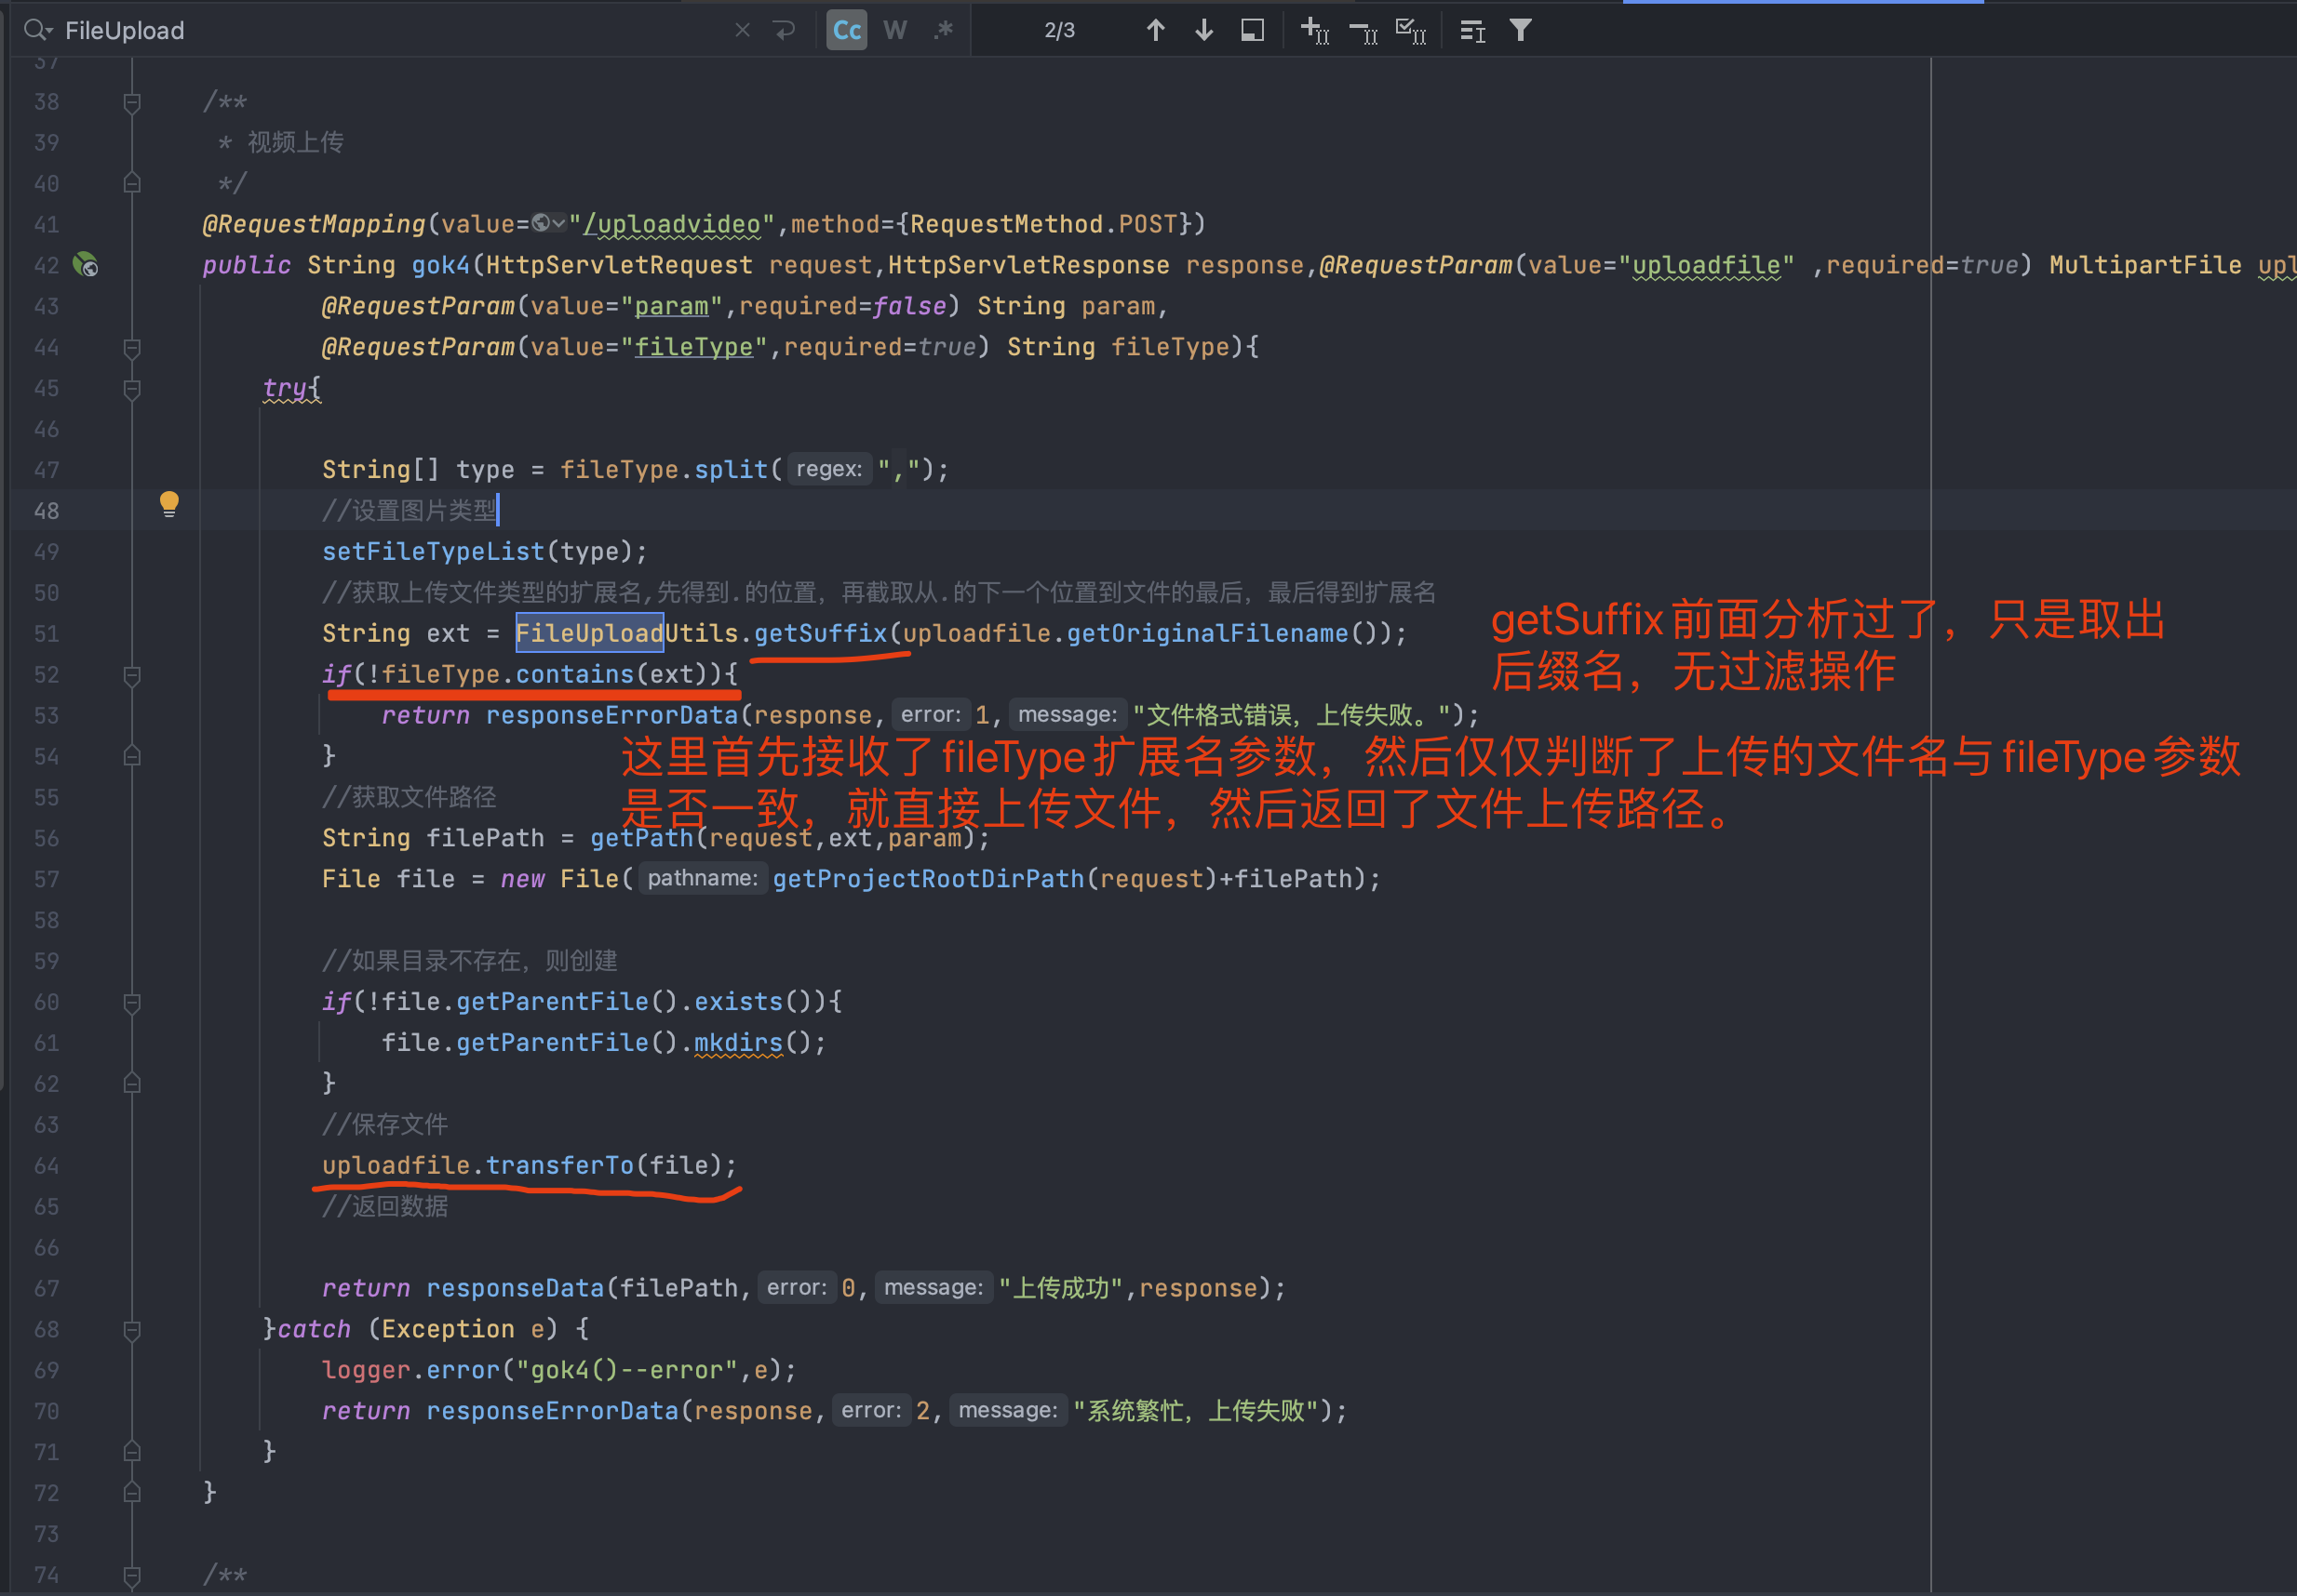Add selection for next occurrence

(x=1314, y=30)
